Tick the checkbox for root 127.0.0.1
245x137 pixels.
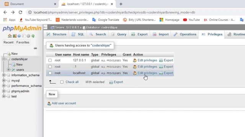50,60
